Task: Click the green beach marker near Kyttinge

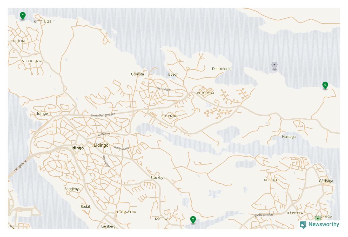Action: click(23, 16)
